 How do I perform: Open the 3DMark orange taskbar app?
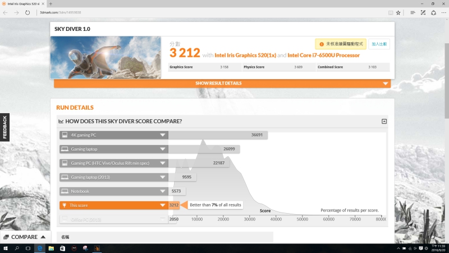coord(97,249)
